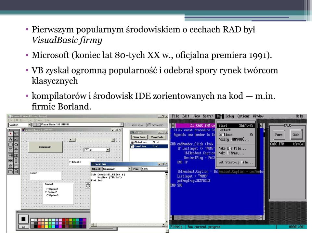Choose the Directory List Box tool

tap(10, 171)
